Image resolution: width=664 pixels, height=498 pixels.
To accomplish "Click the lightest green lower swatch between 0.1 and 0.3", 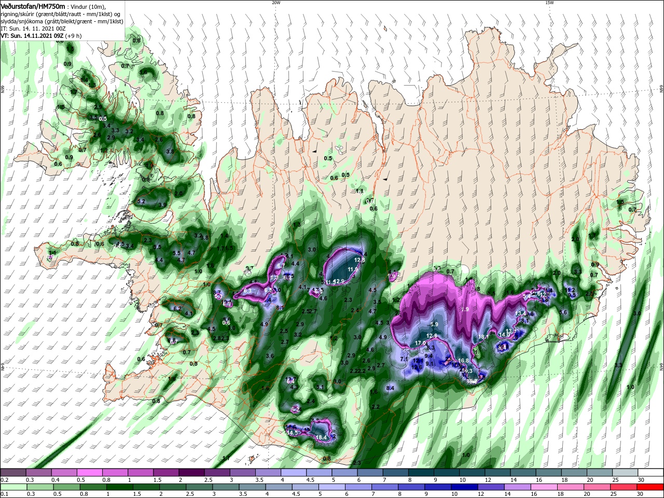I will pos(13,487).
